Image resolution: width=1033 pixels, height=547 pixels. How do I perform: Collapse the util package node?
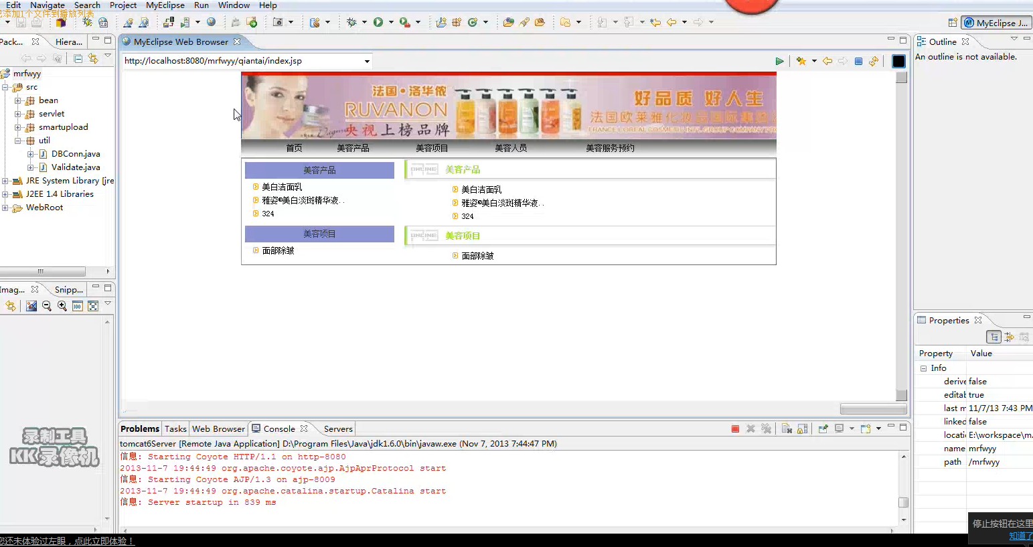pyautogui.click(x=18, y=141)
